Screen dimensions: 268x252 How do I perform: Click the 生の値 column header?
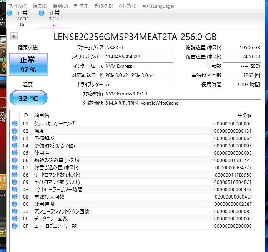(x=227, y=115)
